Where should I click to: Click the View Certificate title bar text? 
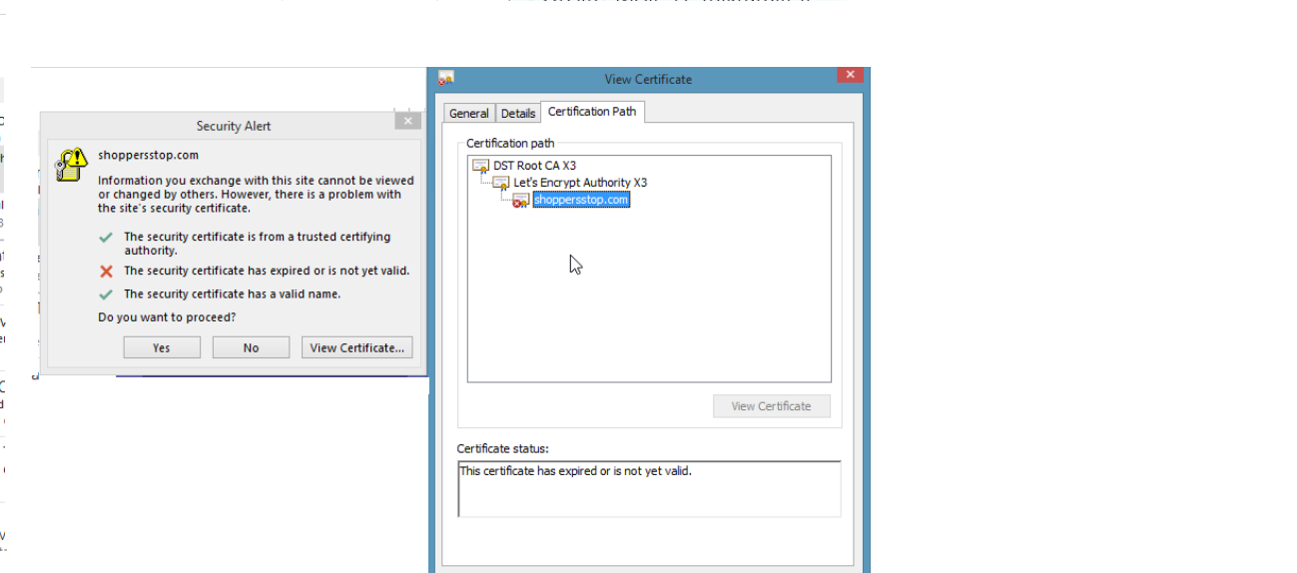[648, 79]
